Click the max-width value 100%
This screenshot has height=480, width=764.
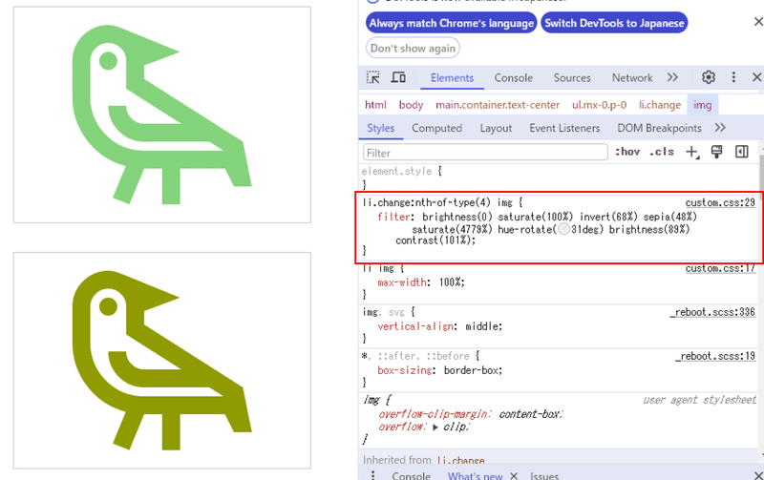coord(450,282)
